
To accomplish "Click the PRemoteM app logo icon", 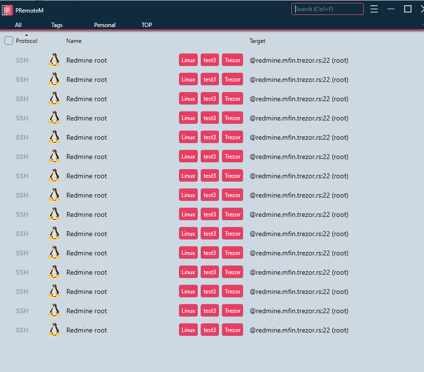I will point(7,10).
